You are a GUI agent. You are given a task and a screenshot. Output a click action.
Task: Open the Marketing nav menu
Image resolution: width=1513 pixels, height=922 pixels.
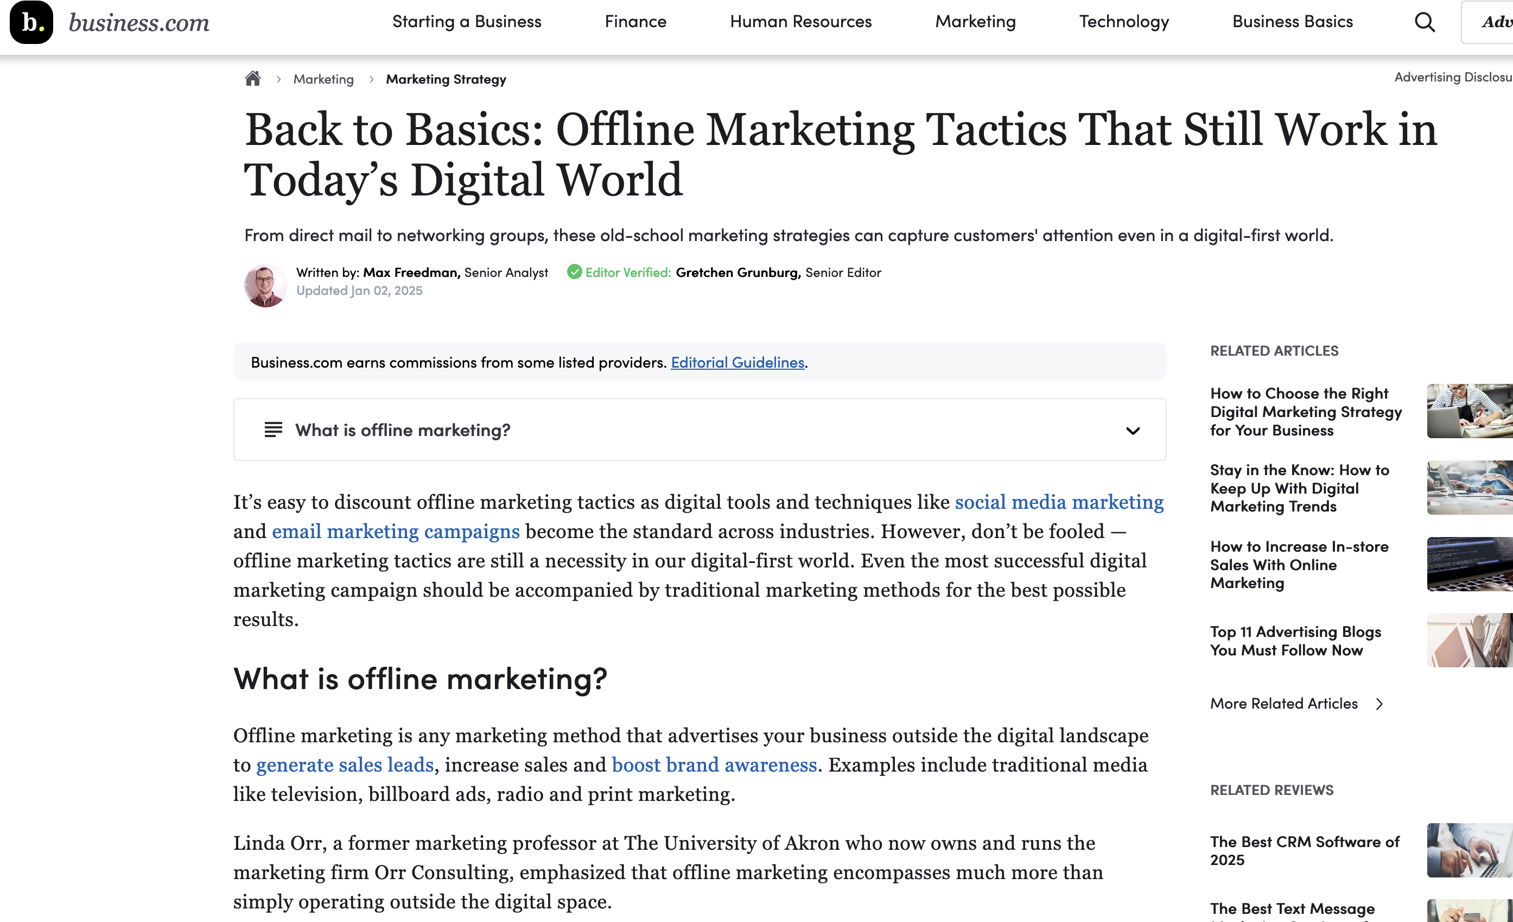coord(975,22)
